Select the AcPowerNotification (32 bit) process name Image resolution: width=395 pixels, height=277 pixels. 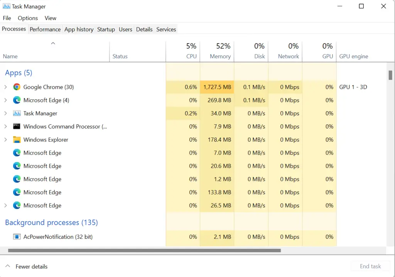58,237
